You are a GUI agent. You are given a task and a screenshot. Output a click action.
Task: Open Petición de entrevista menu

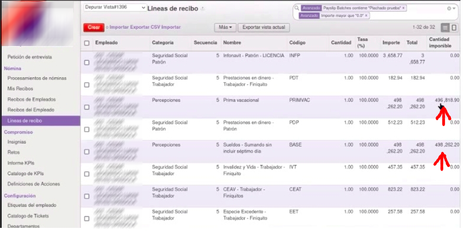point(30,57)
